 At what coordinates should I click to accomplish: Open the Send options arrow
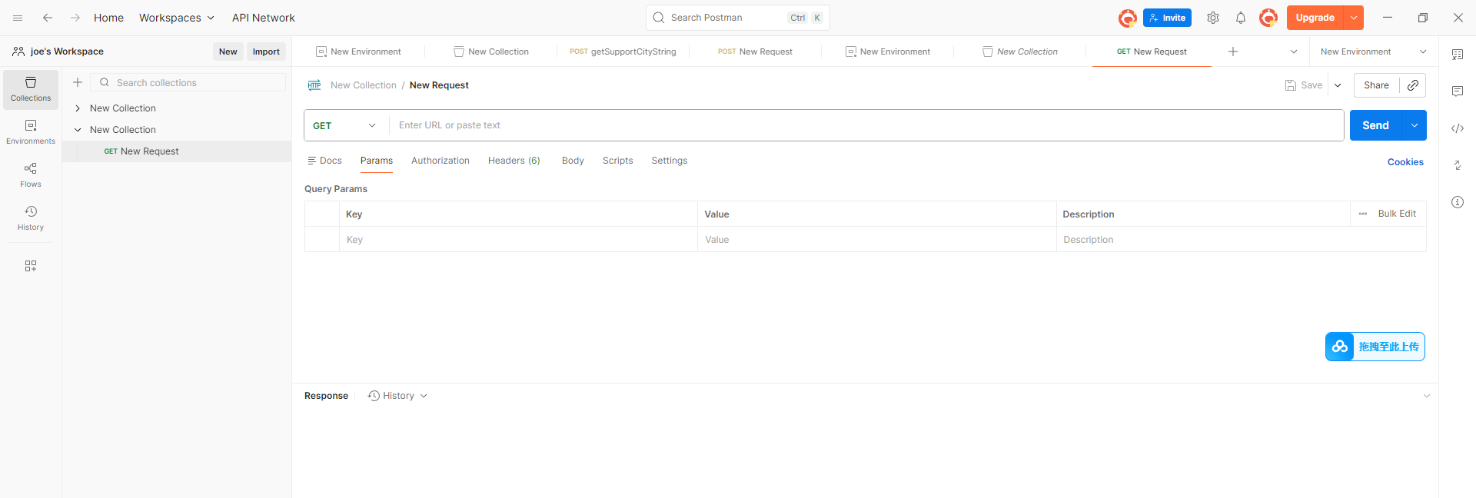tap(1414, 125)
